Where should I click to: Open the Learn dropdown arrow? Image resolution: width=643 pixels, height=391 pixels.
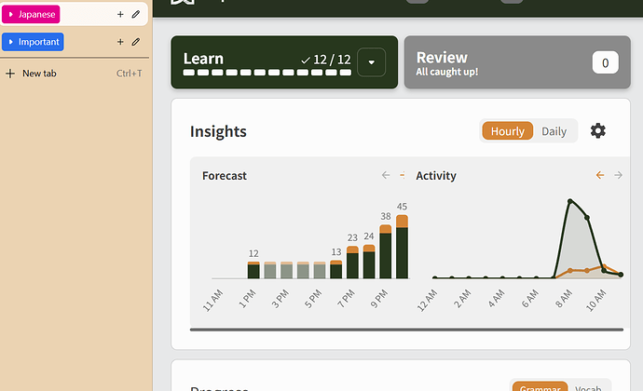point(372,62)
